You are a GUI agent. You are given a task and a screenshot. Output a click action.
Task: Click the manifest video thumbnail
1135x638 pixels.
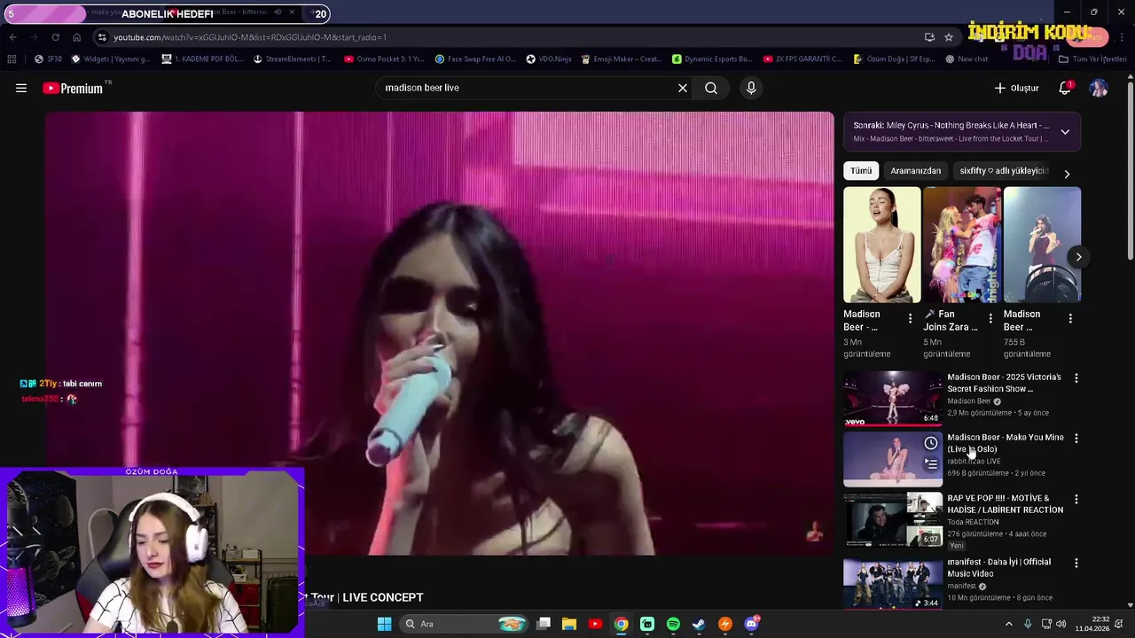(x=893, y=582)
